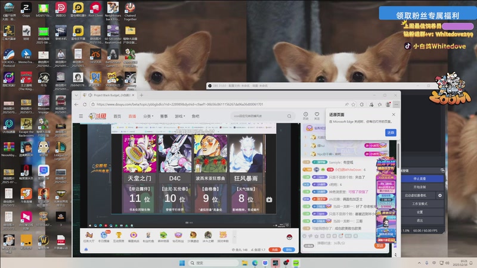The height and width of the screenshot is (268, 477).
Task: Open the Douyu hamburger side menu
Action: click(81, 116)
